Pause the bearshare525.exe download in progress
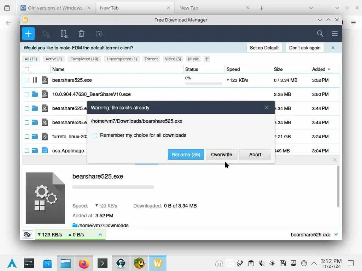 tap(35, 80)
